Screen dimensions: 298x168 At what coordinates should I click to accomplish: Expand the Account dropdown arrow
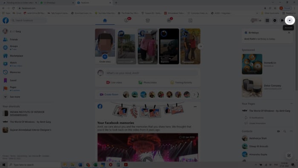pyautogui.click(x=289, y=20)
